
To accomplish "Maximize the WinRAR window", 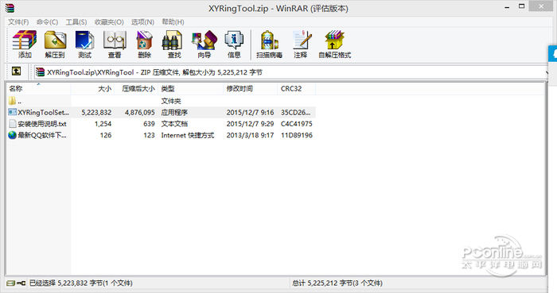I will point(521,6).
